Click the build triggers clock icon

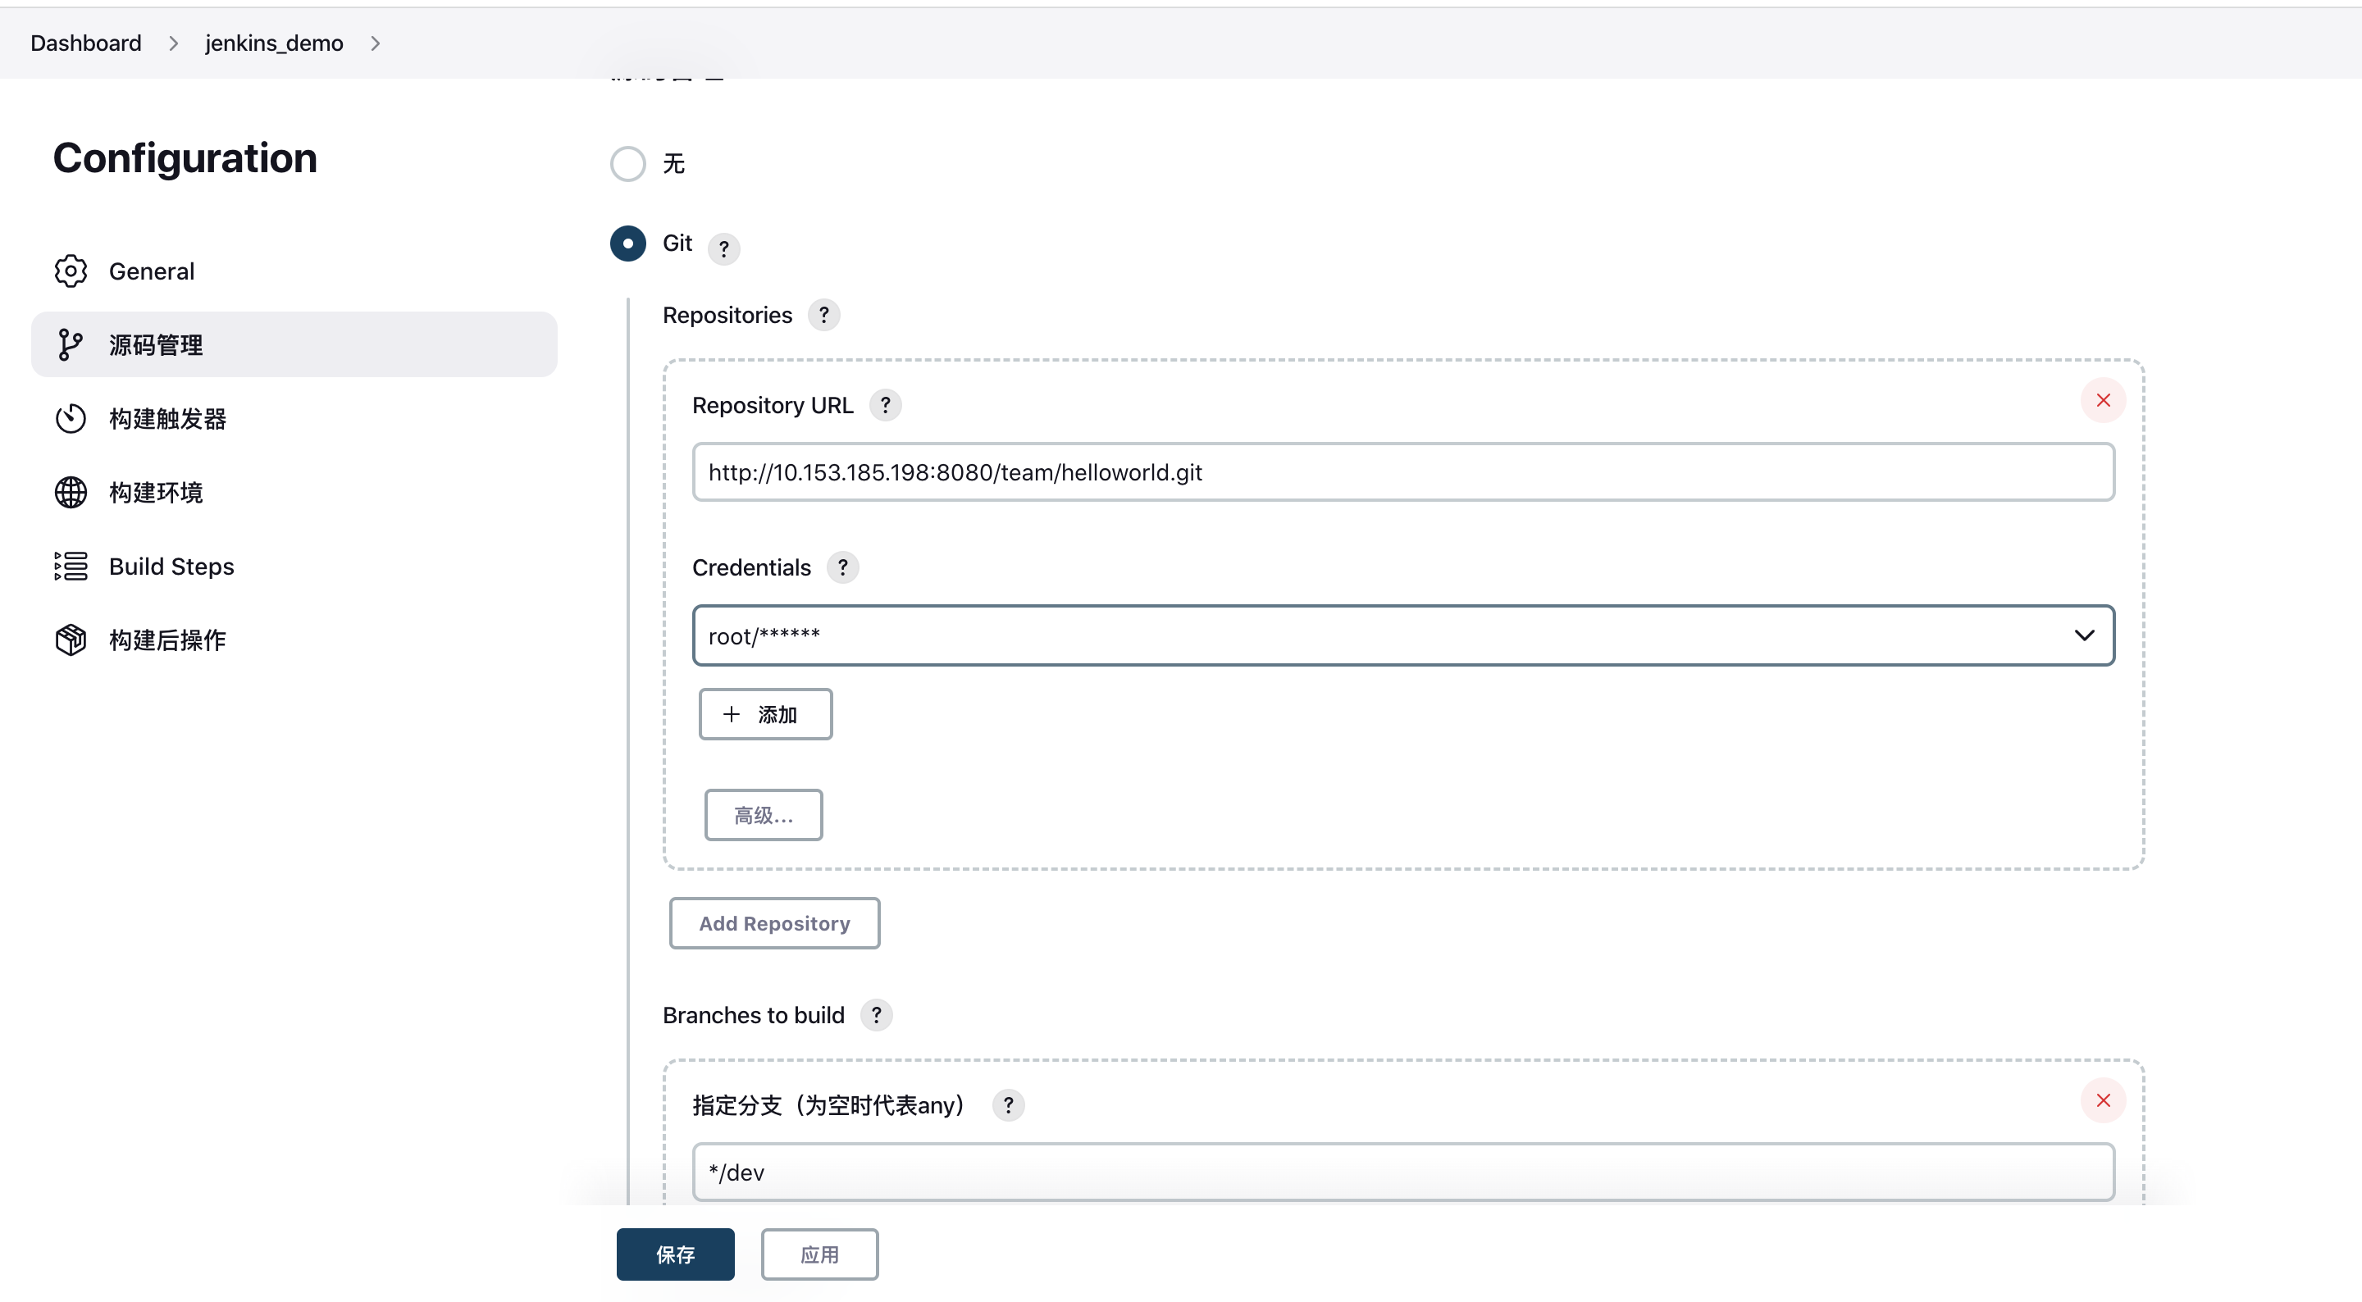[x=71, y=419]
